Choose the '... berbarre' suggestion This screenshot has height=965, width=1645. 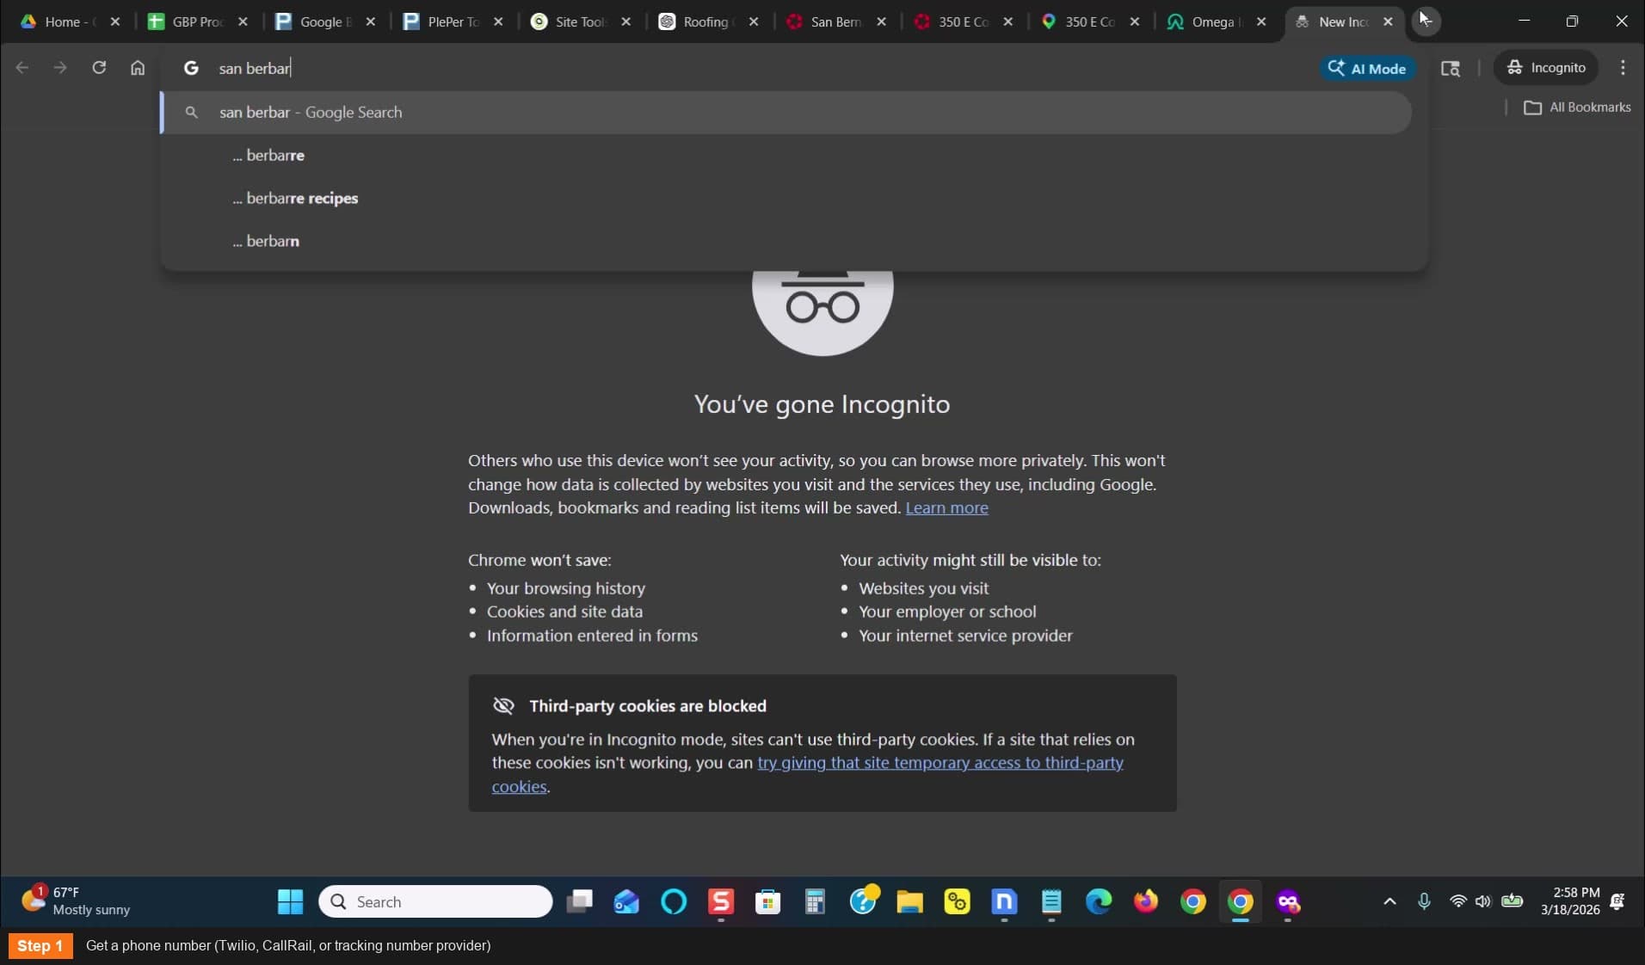pyautogui.click(x=786, y=156)
